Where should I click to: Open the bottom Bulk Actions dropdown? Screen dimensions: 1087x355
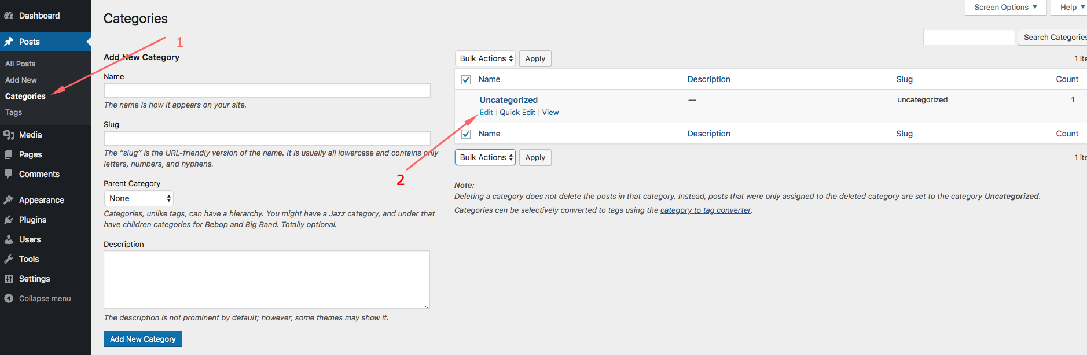click(485, 157)
